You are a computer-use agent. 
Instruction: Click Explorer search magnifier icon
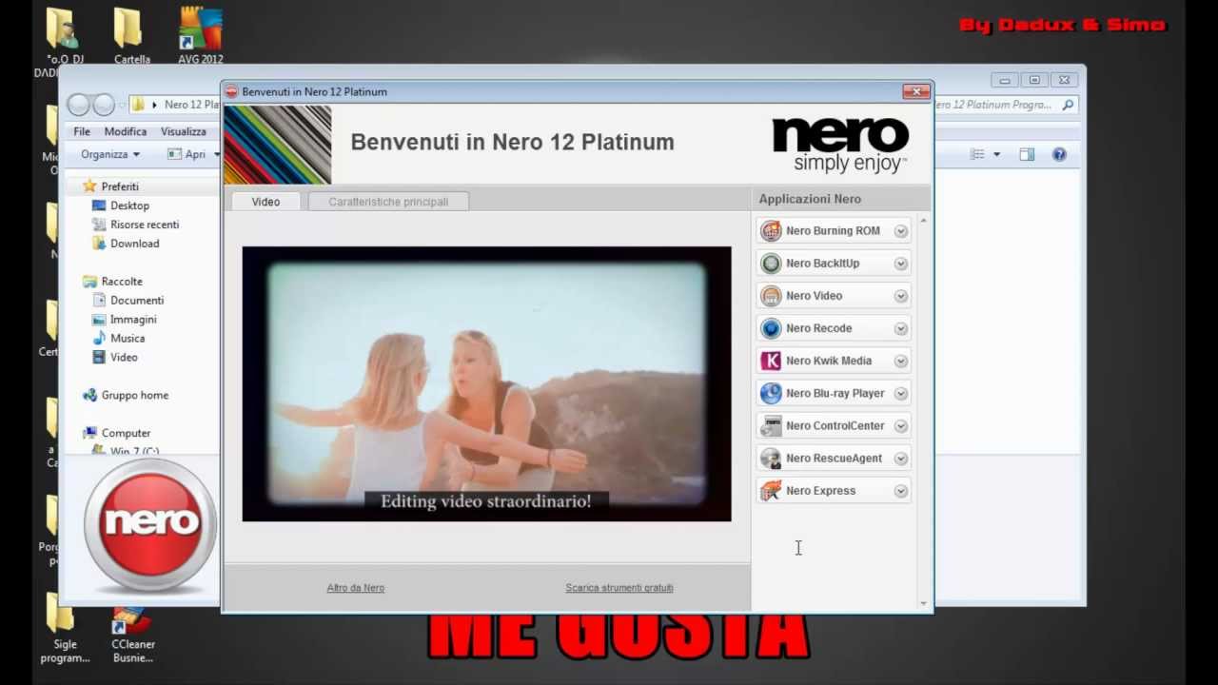tap(1068, 105)
